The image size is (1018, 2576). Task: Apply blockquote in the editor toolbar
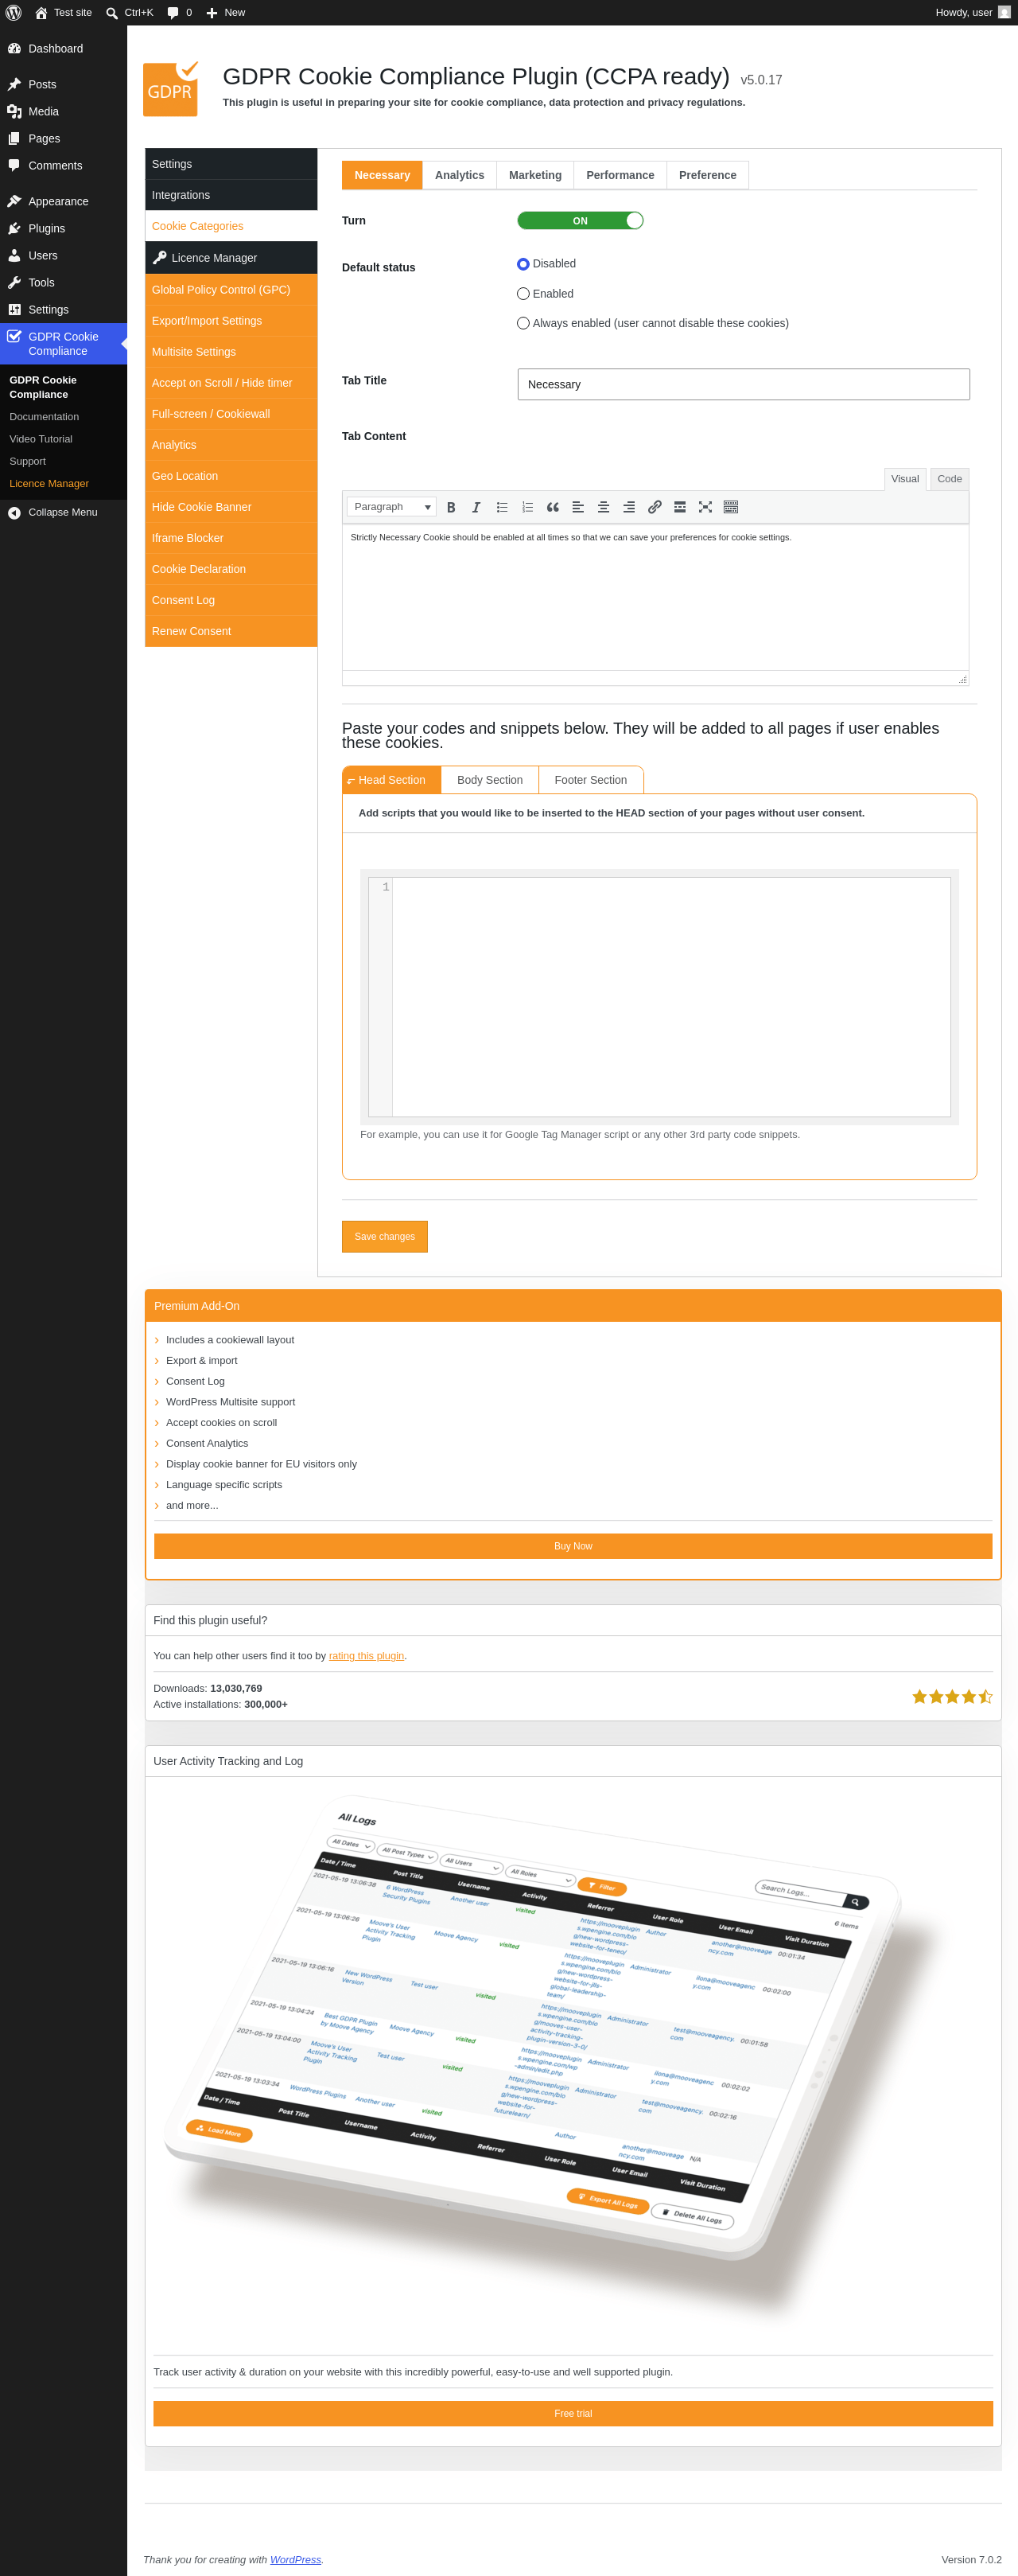pyautogui.click(x=553, y=507)
